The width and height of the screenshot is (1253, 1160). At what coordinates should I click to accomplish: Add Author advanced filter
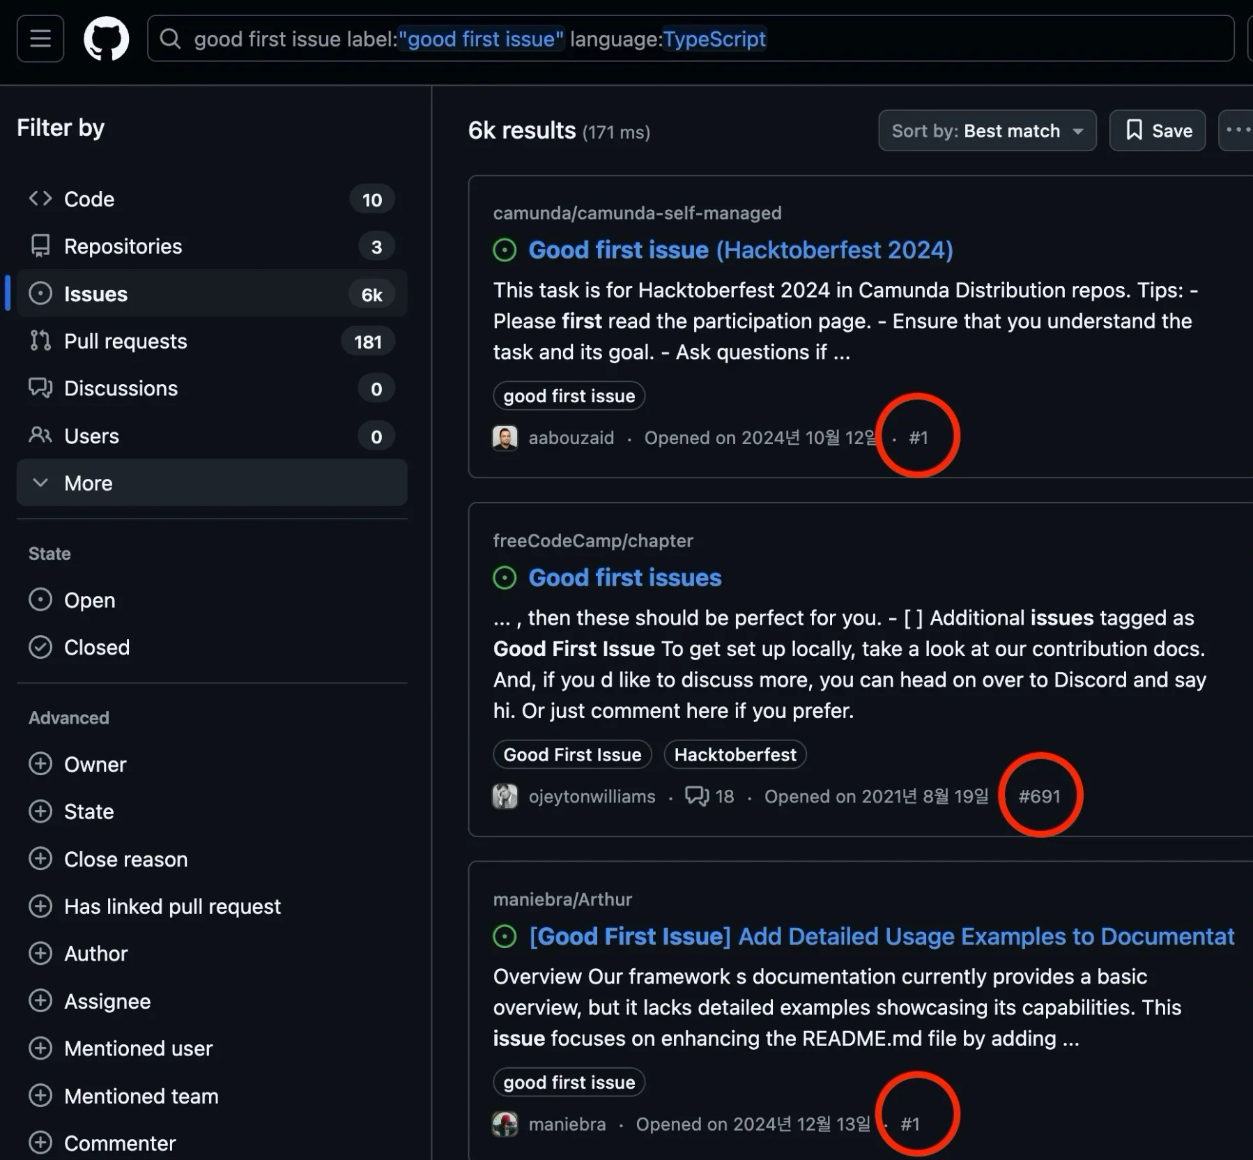(78, 954)
